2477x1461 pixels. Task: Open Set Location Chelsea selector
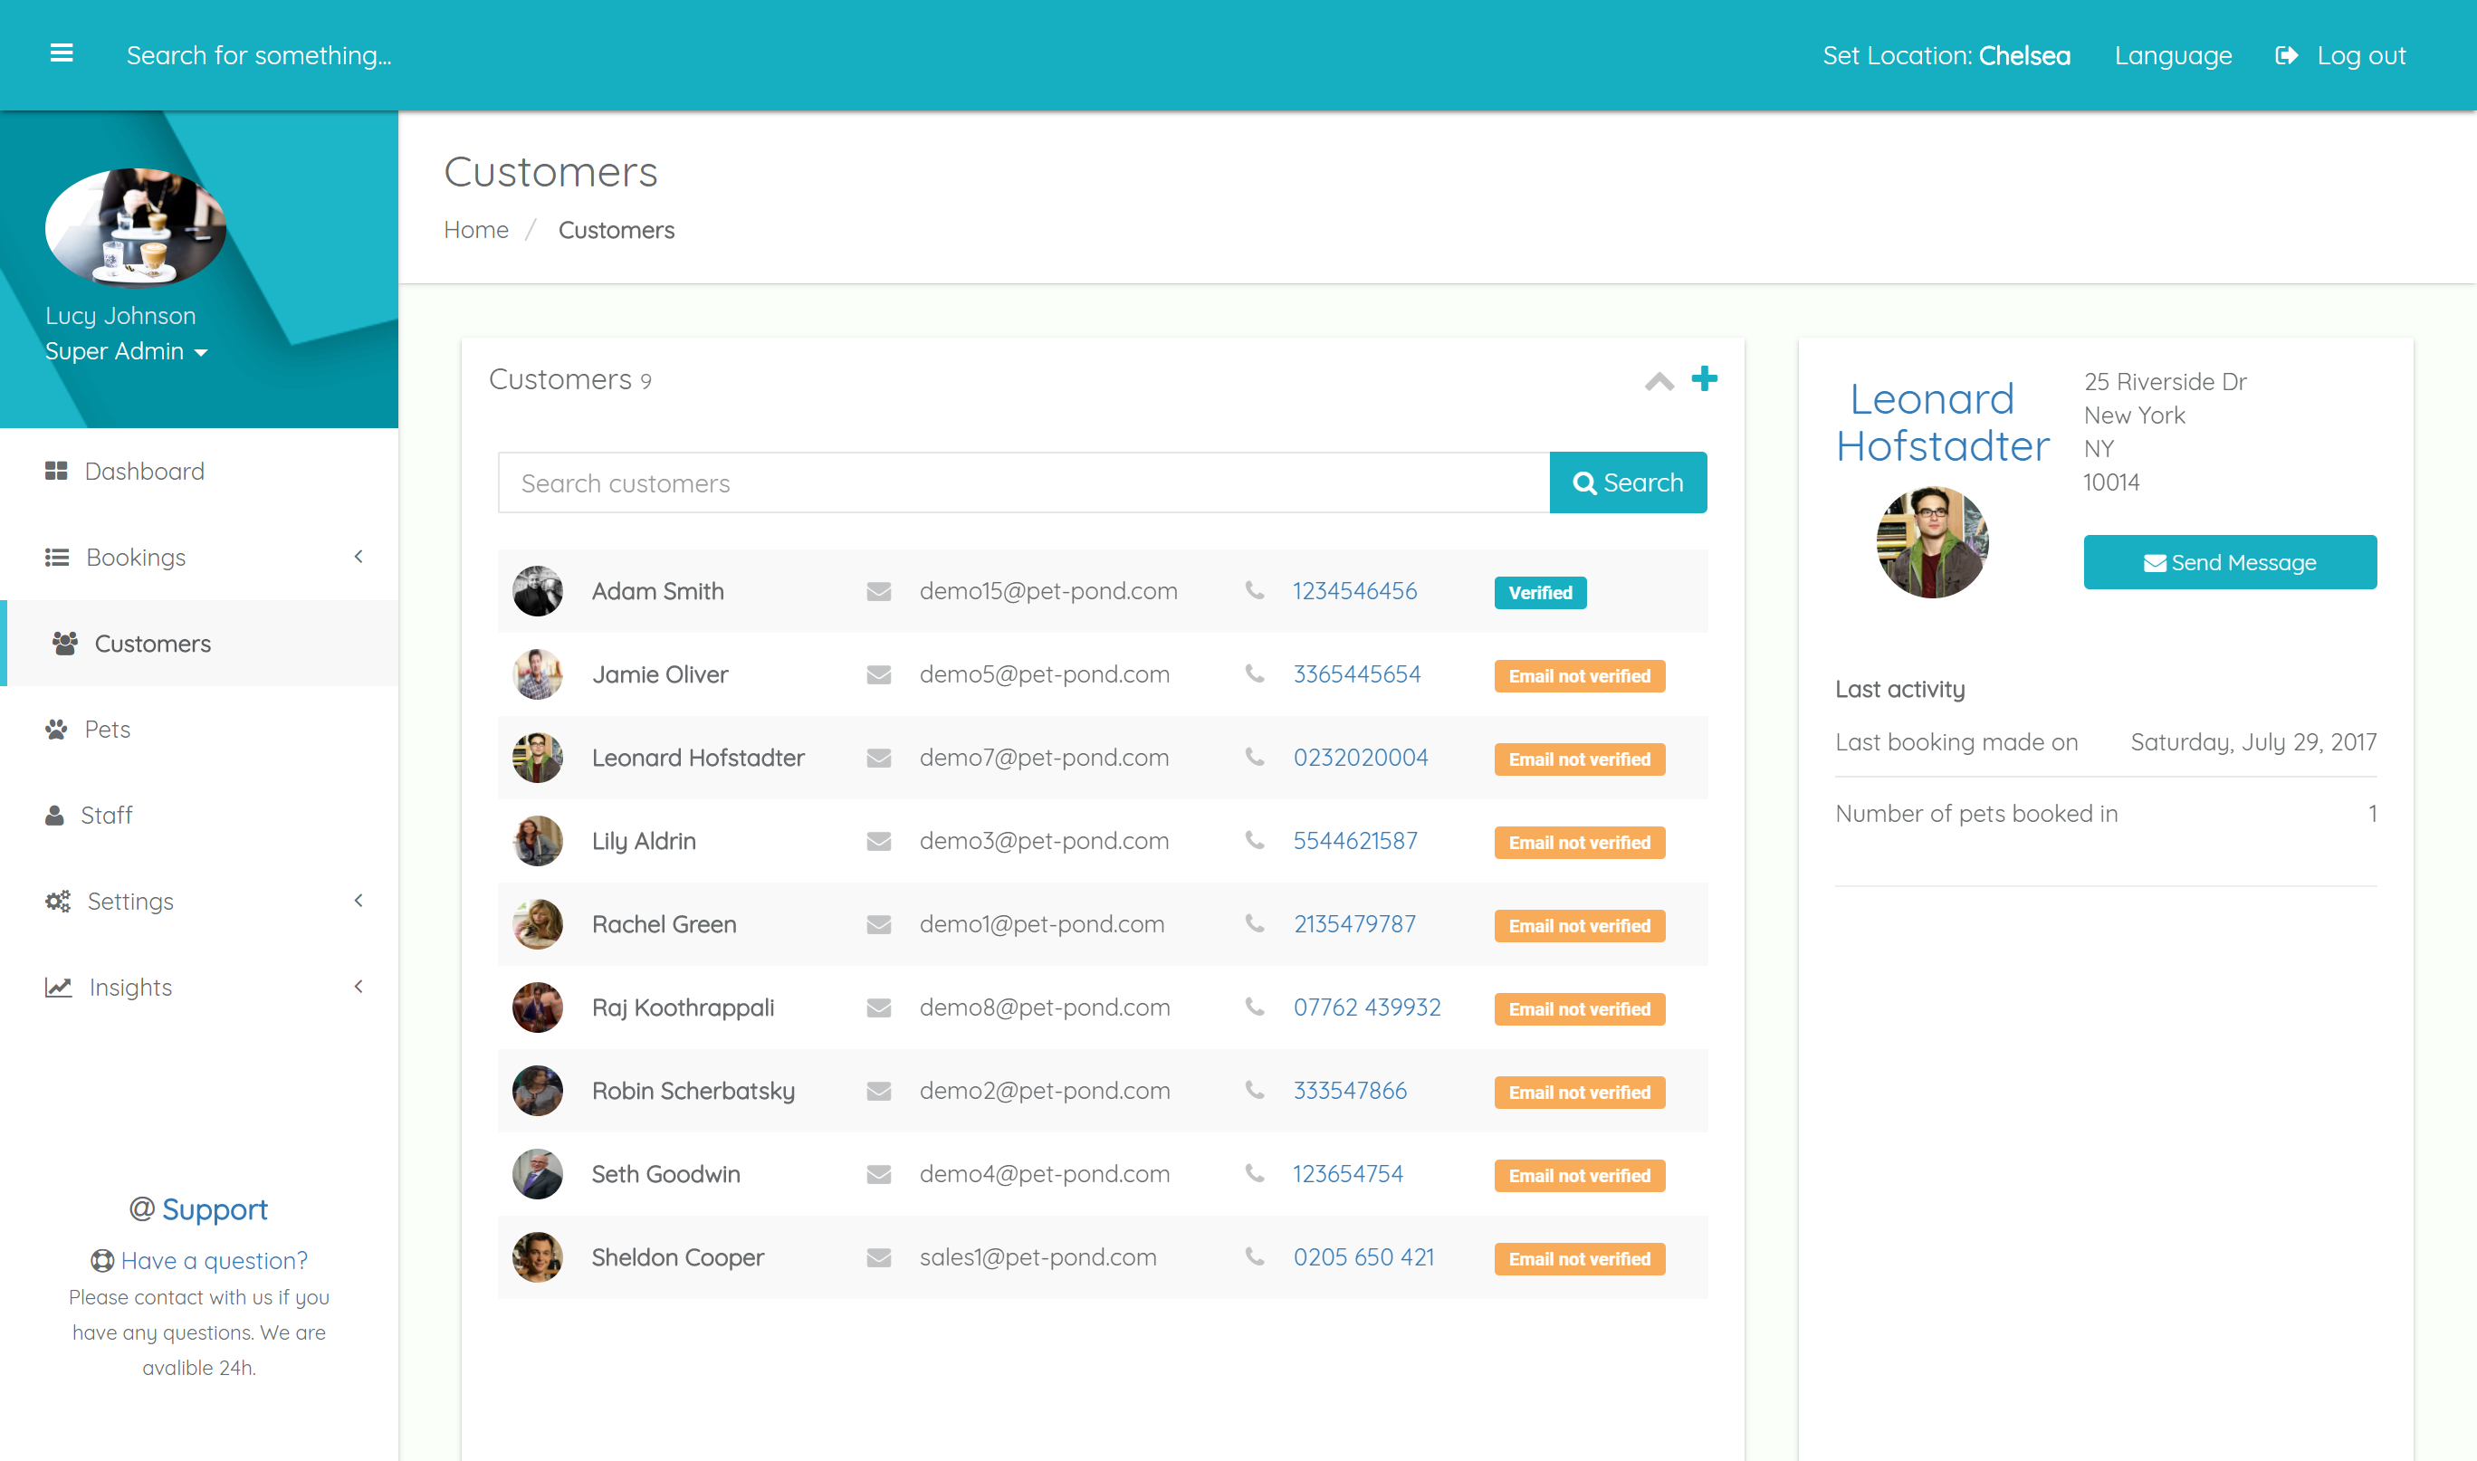[x=1946, y=55]
